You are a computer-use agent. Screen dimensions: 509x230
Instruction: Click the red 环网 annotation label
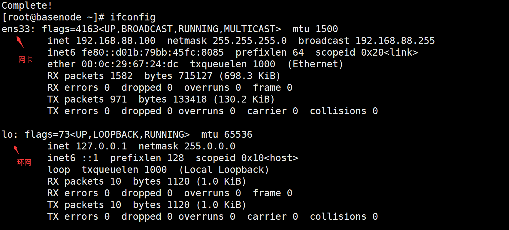click(24, 163)
